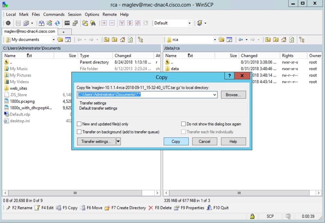
Task: Click the Compare directories toolbar icon
Action: tap(41, 23)
